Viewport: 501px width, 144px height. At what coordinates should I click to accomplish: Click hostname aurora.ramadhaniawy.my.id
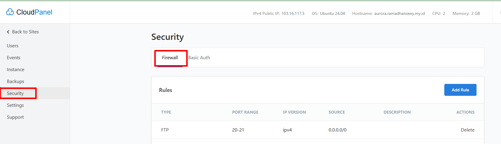(400, 13)
